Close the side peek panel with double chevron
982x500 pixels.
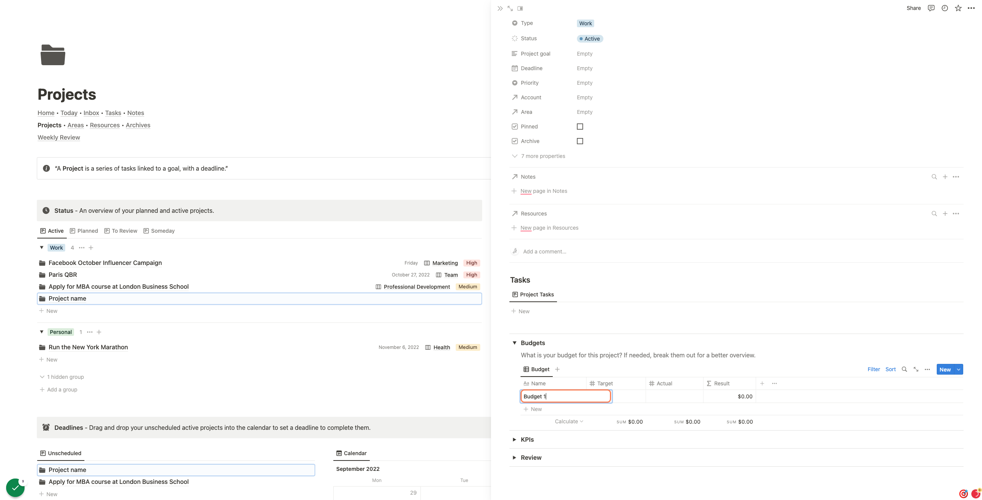[x=500, y=8]
